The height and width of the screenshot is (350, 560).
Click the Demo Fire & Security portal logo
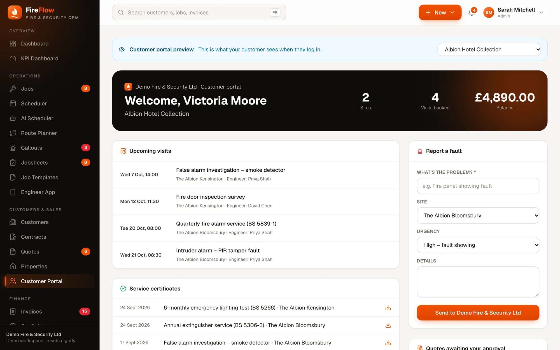(128, 87)
